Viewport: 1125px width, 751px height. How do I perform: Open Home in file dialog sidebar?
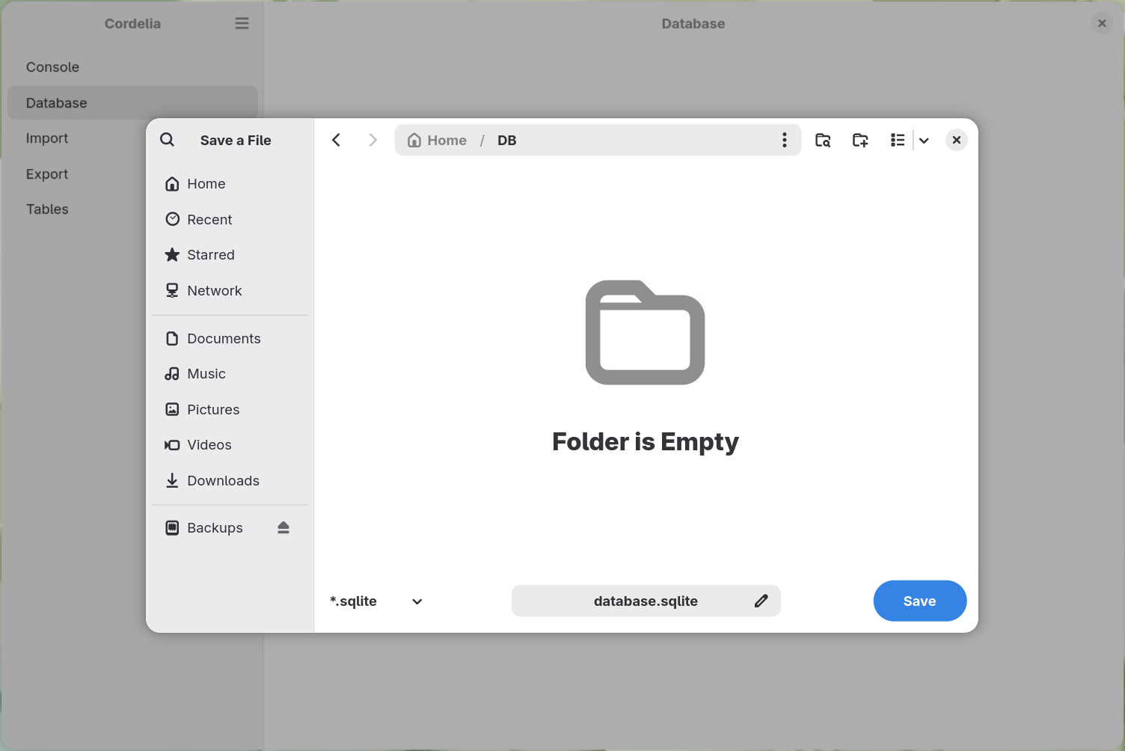tap(230, 184)
